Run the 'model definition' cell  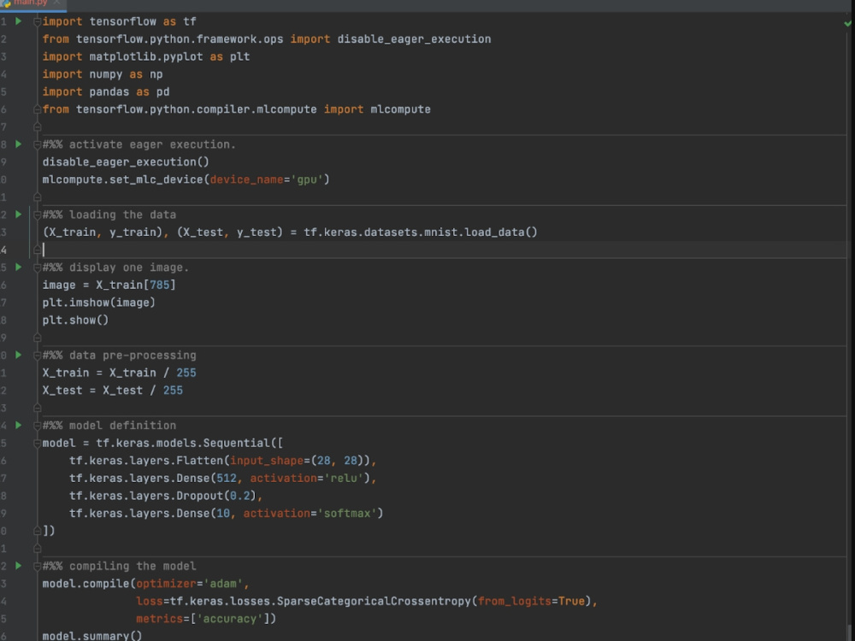[19, 425]
